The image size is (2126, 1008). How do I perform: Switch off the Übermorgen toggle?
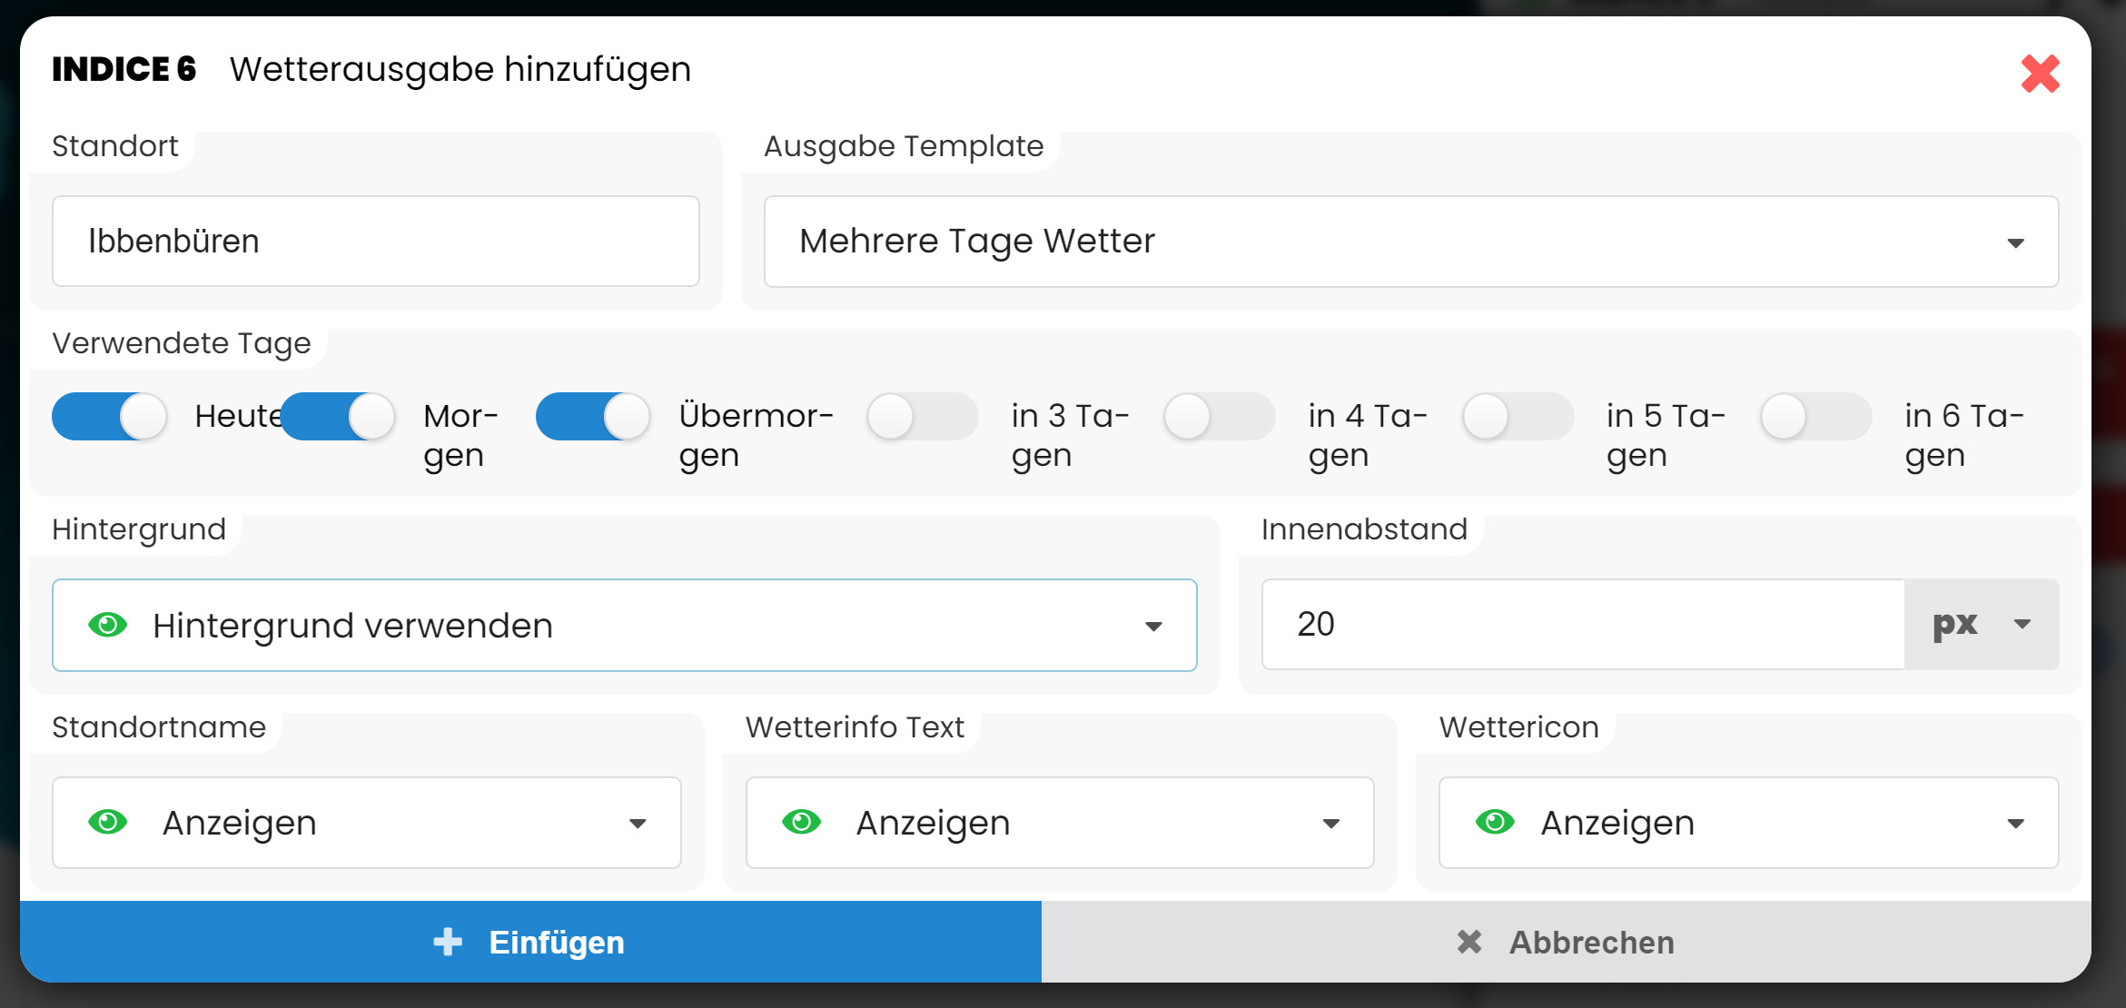(593, 417)
